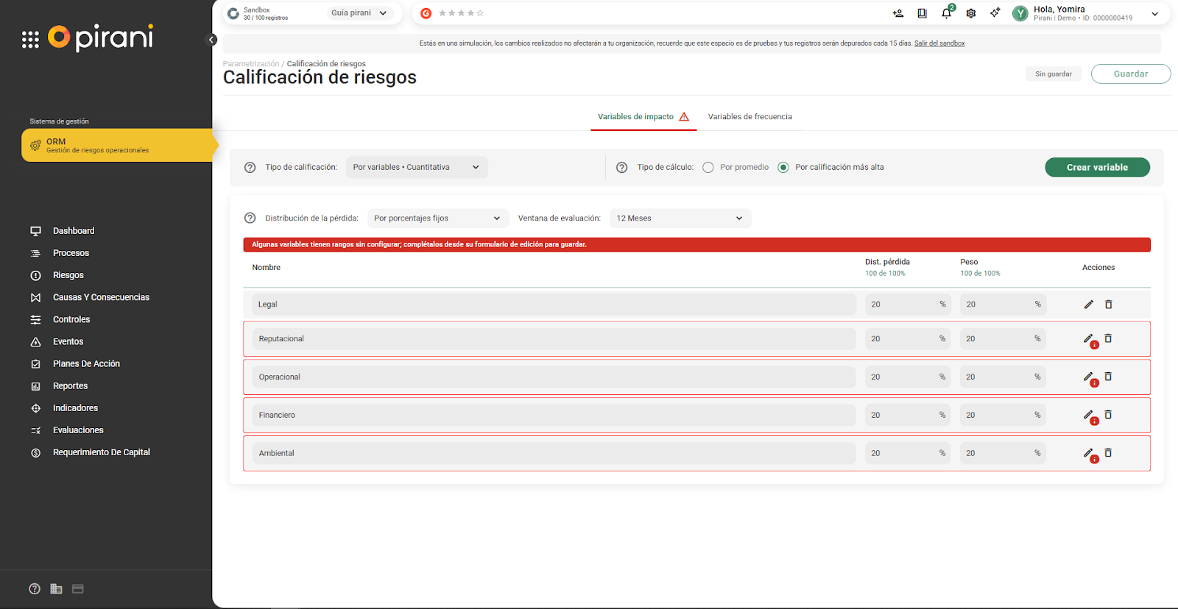The image size is (1178, 609).
Task: Click the pencil icon for Financiero row
Action: coord(1088,415)
